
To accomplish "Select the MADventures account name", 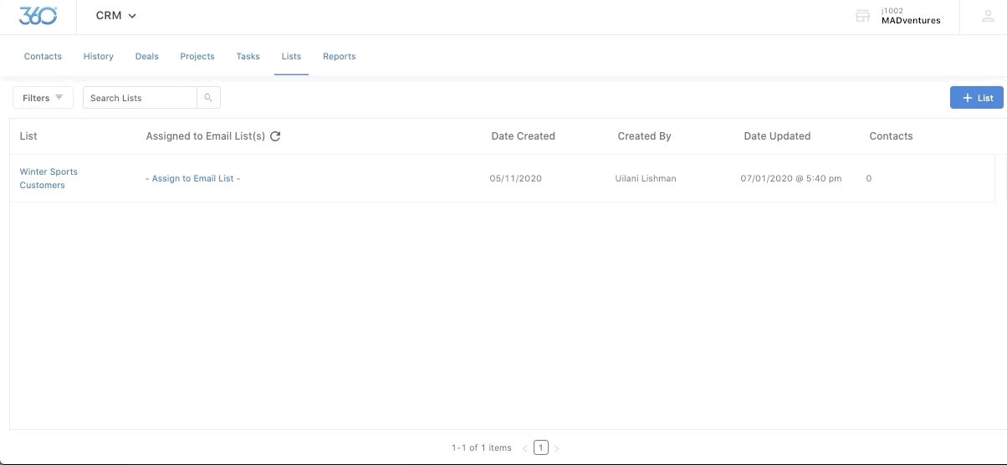I will [911, 21].
